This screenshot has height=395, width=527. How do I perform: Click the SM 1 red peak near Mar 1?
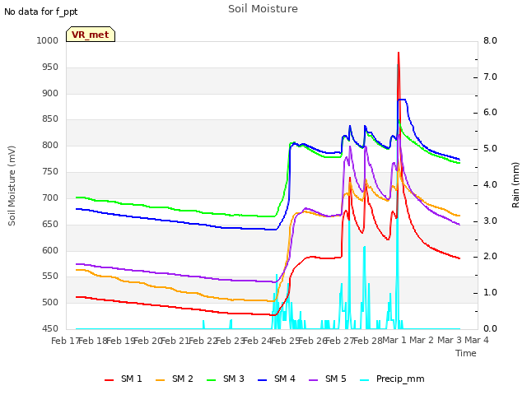[399, 53]
